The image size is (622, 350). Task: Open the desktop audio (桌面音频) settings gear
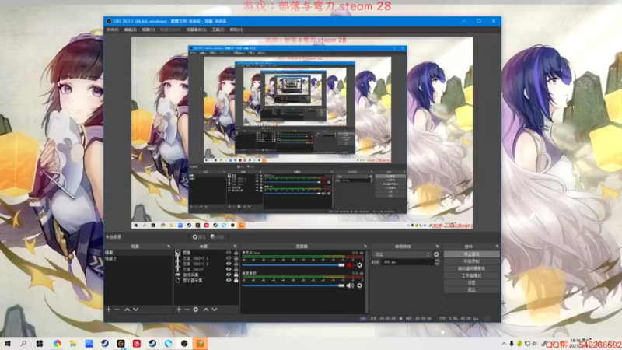click(x=359, y=285)
